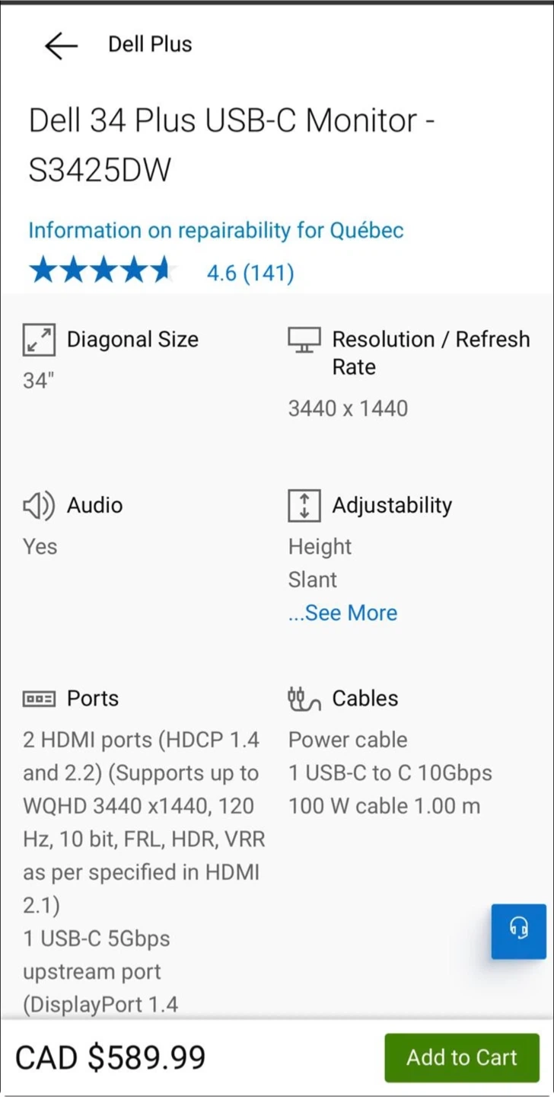Viewport: 554px width, 1097px height.
Task: Click the CAD $589.99 price
Action: pos(110,1058)
